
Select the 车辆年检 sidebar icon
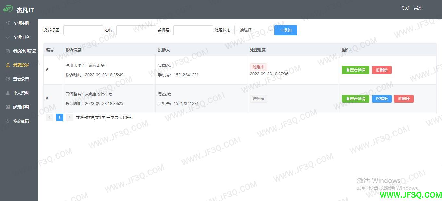coord(7,37)
